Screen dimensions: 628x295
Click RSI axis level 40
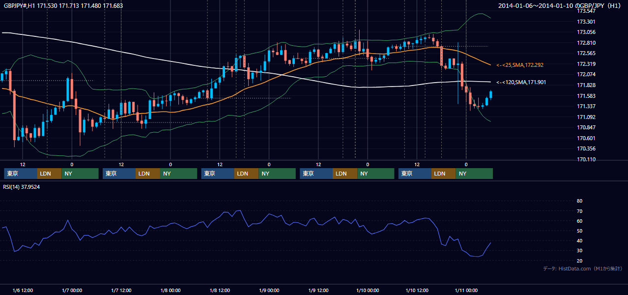point(579,240)
